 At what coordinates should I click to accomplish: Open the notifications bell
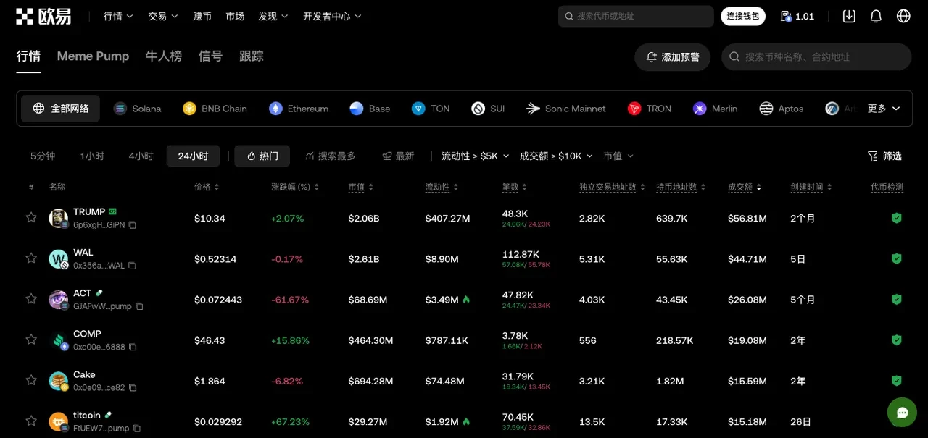876,16
